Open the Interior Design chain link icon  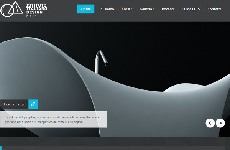point(33,104)
